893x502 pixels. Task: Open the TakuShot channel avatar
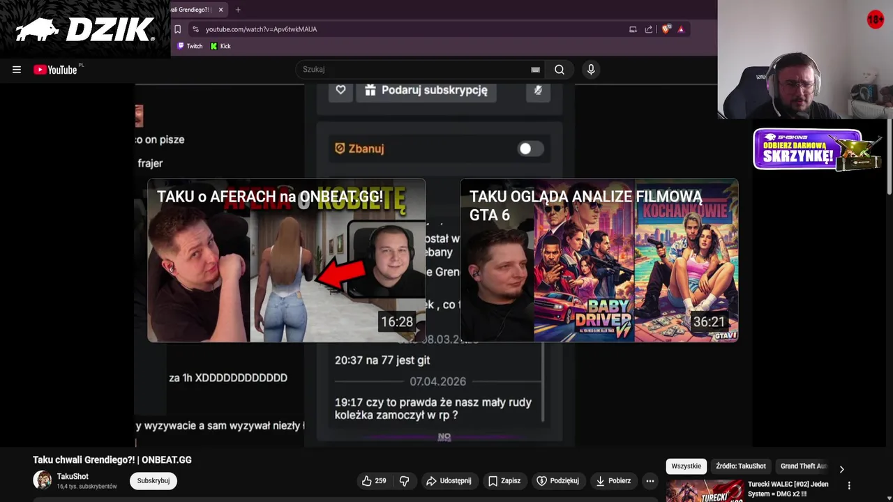coord(43,480)
